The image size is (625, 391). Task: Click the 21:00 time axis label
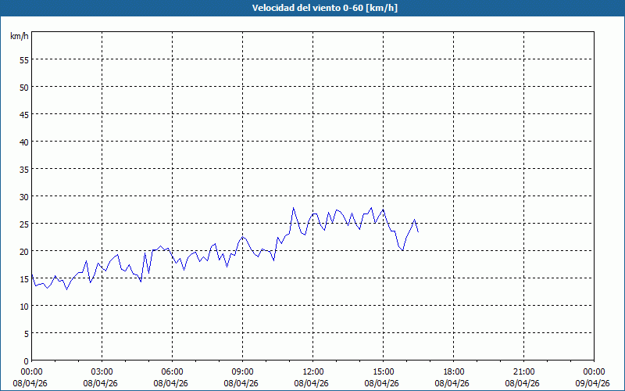click(x=523, y=371)
